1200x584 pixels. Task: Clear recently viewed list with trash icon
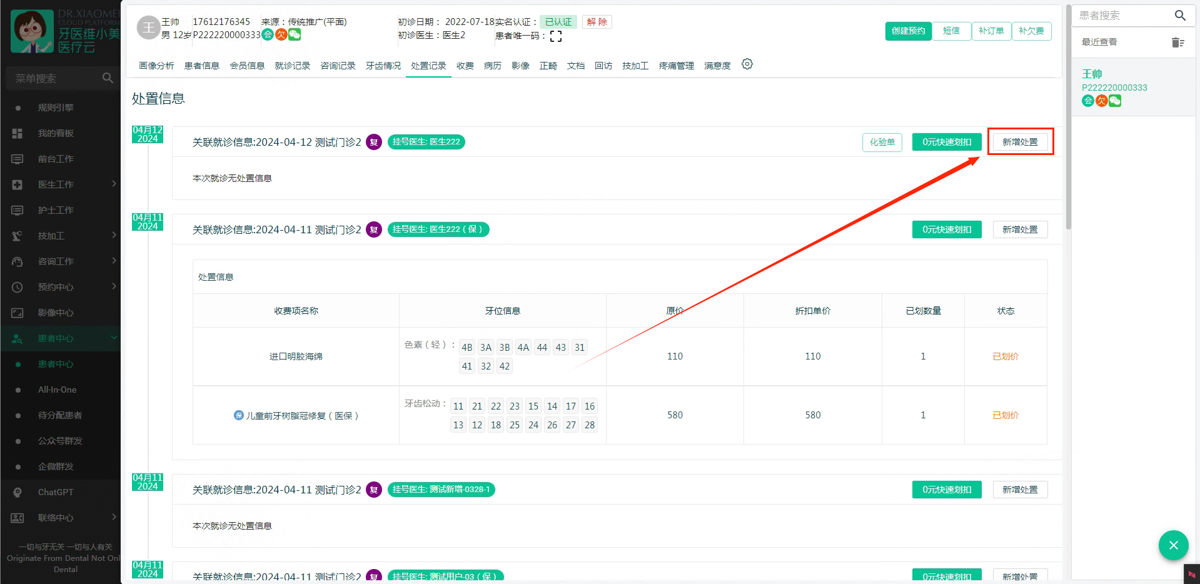pos(1177,43)
